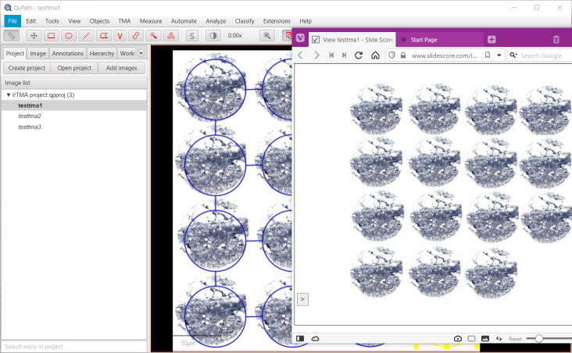Image resolution: width=572 pixels, height=353 pixels.
Task: Select the Ellipse annotation tool
Action: (69, 35)
